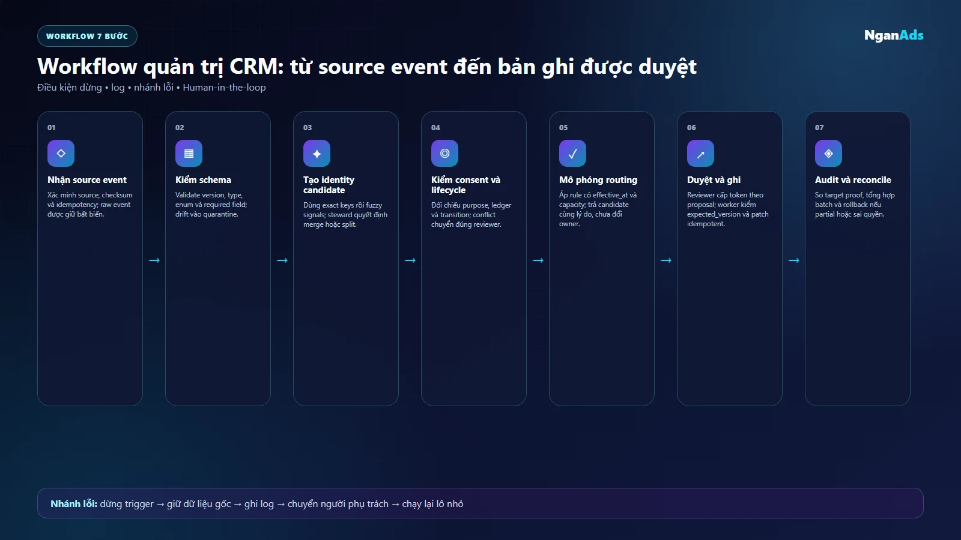
Task: Click the sparkle icon above Tạo identity candidate
Action: [317, 154]
